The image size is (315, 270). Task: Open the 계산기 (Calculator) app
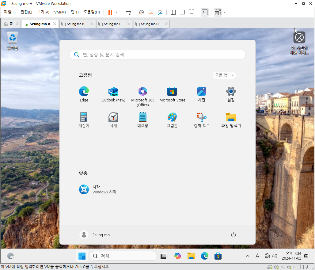click(84, 120)
